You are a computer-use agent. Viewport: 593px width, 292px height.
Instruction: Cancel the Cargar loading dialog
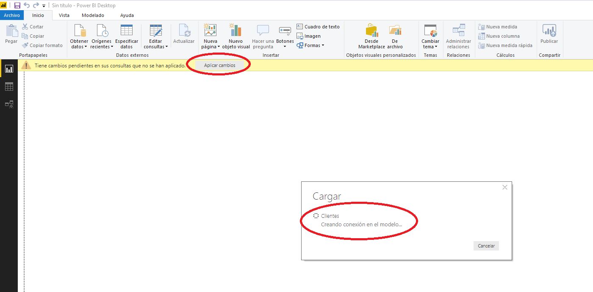pyautogui.click(x=486, y=246)
